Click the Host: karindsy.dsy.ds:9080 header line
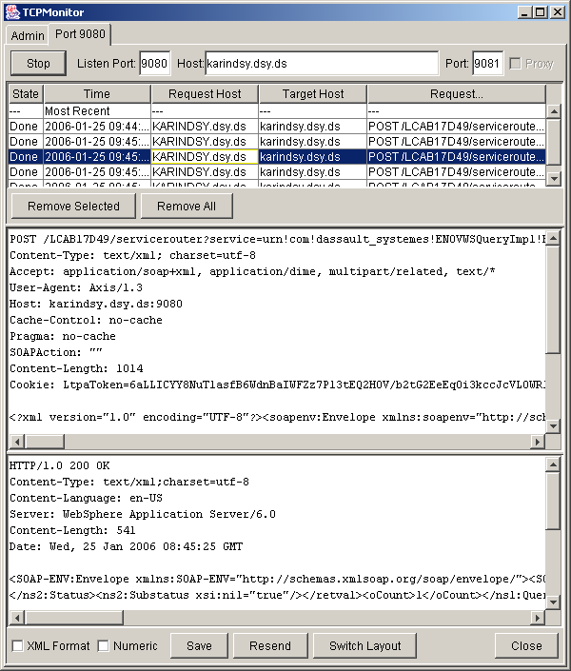This screenshot has height=671, width=571. click(x=96, y=304)
